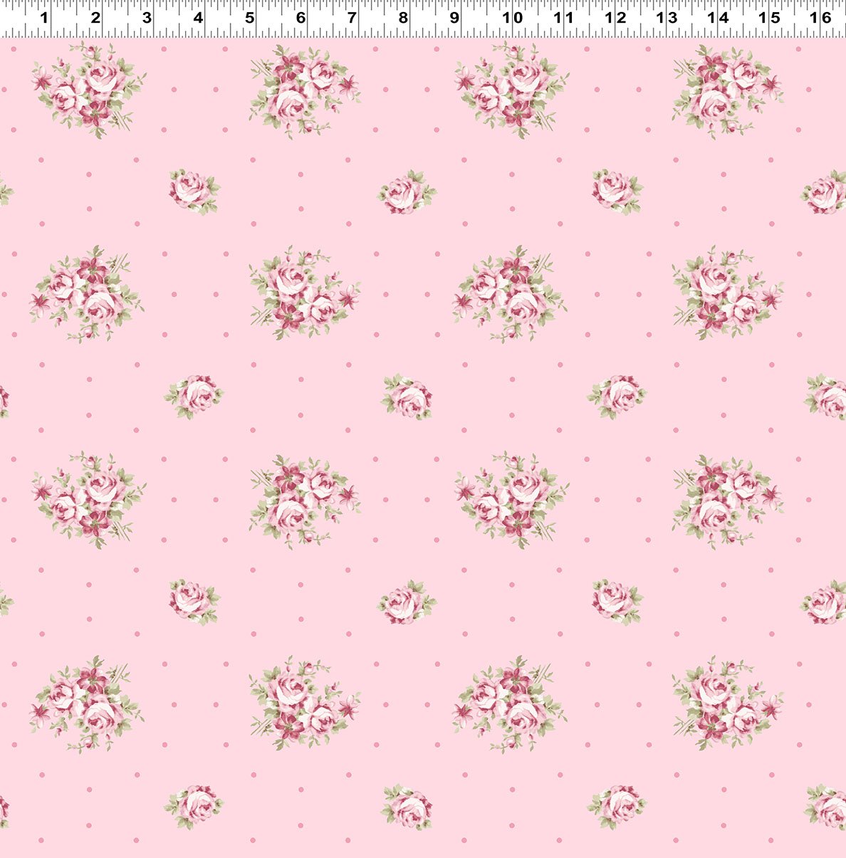Click the number 6 on the ruler
Viewport: 846px width, 858px height.
[301, 17]
